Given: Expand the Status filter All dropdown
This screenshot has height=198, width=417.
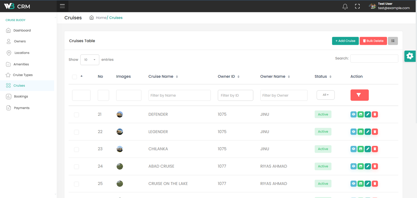Looking at the screenshot, I should coord(326,95).
